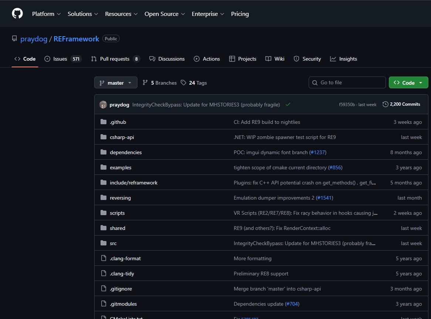Screen dimensions: 431x319
Task: Expand the Open Source menu
Action: point(164,14)
